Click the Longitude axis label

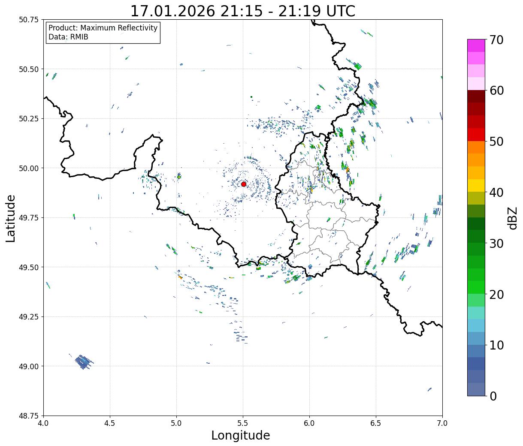click(x=241, y=435)
